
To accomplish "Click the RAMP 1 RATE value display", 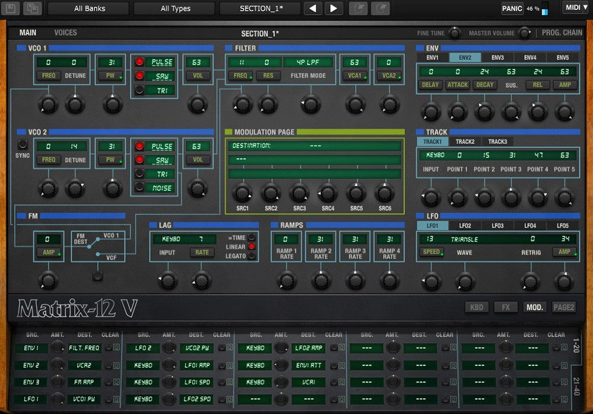I will 286,239.
